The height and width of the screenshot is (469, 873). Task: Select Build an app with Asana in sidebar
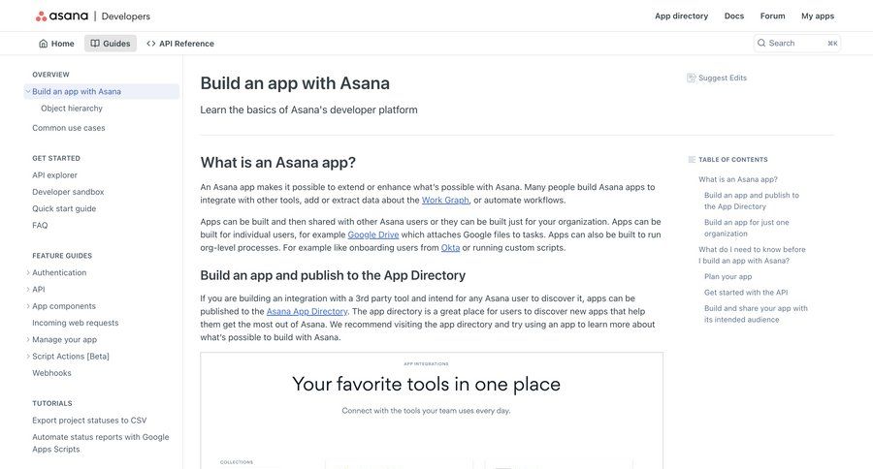[101, 91]
